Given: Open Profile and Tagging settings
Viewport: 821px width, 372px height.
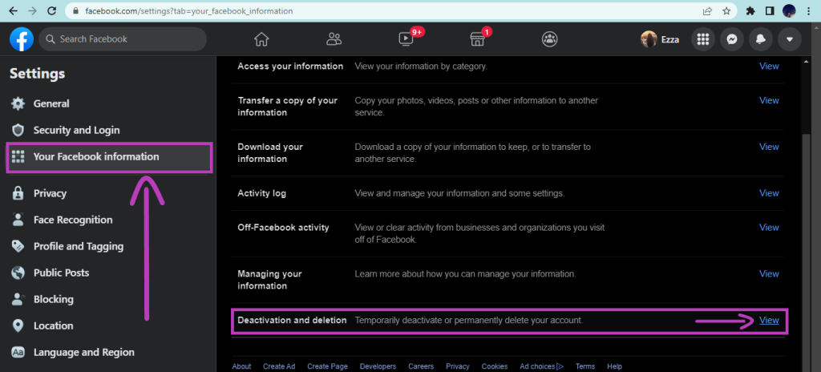Looking at the screenshot, I should (x=109, y=246).
